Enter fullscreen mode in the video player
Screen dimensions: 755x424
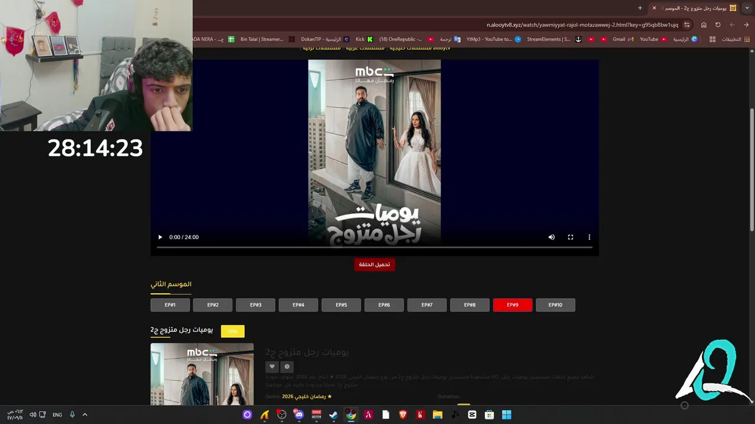pos(570,237)
